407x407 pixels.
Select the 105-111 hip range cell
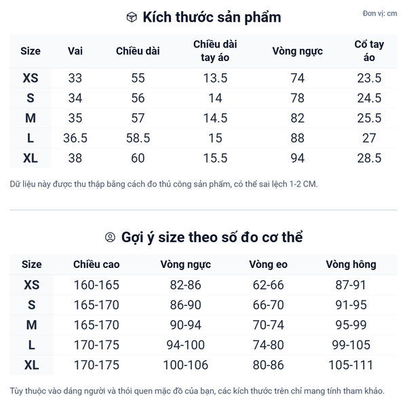point(351,366)
